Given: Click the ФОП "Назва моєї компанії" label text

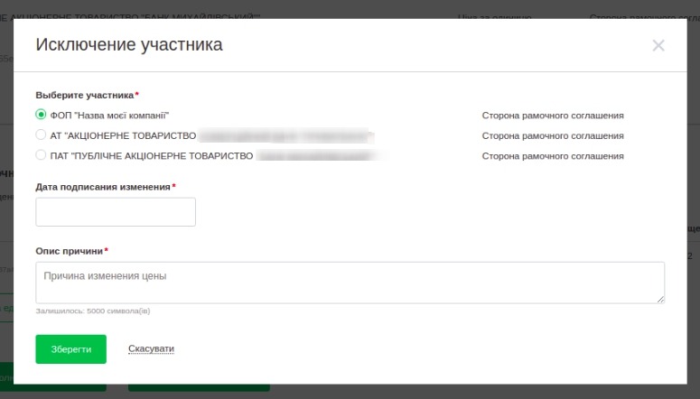Looking at the screenshot, I should point(109,116).
